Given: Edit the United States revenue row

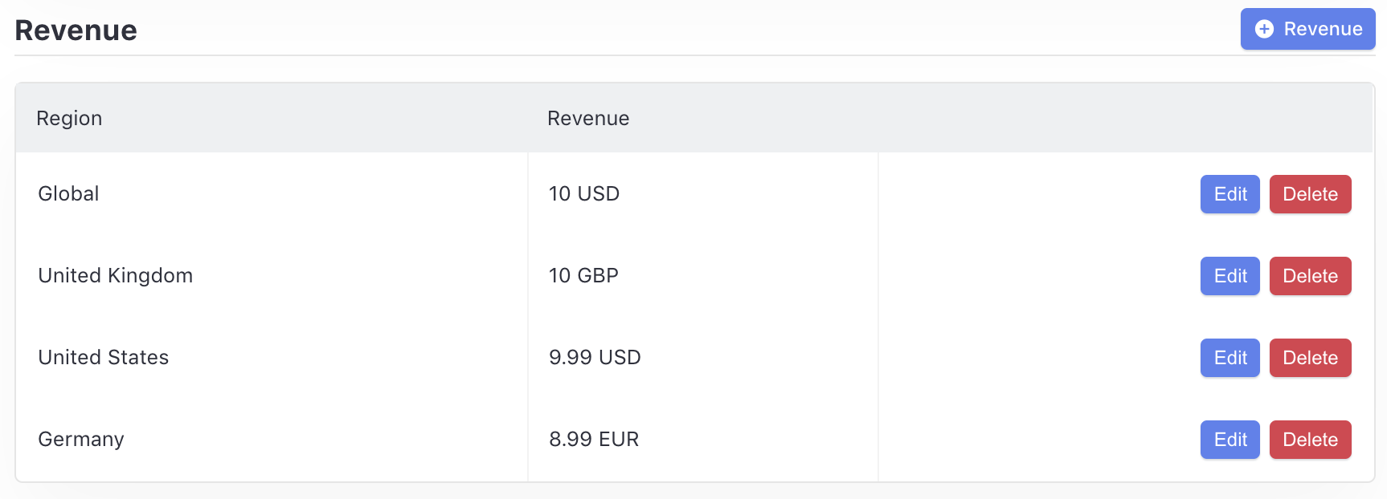Looking at the screenshot, I should coord(1229,358).
